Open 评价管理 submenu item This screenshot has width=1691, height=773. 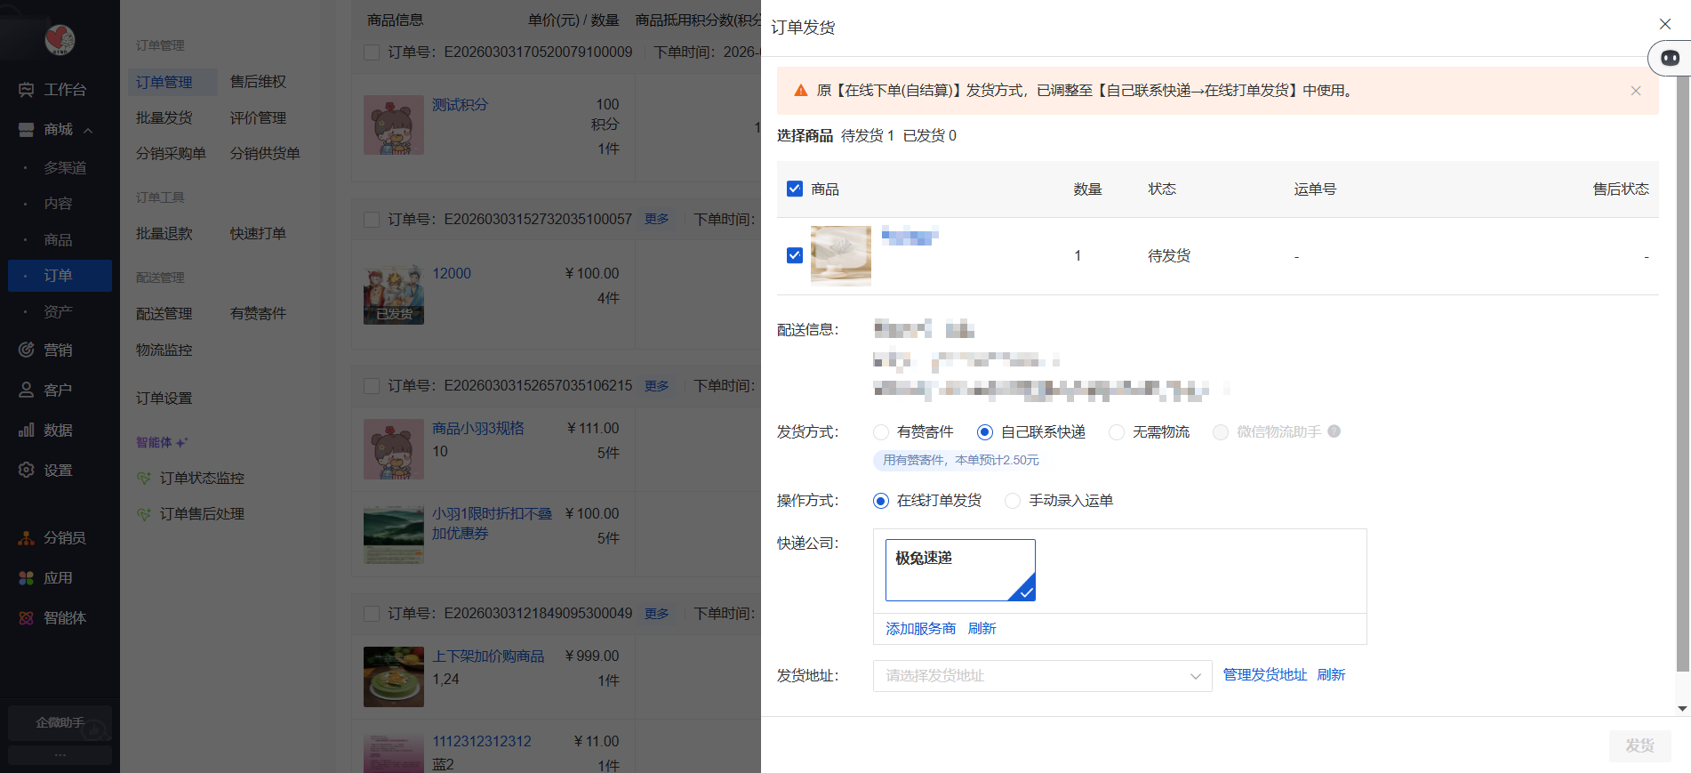[x=258, y=117]
